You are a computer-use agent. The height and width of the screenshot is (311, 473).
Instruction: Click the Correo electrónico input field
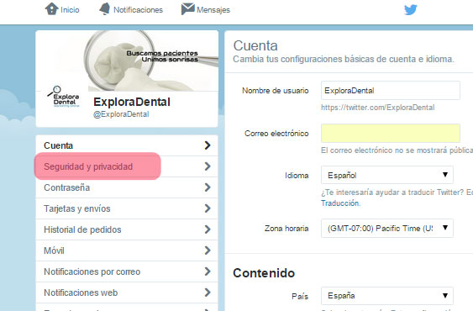[391, 133]
